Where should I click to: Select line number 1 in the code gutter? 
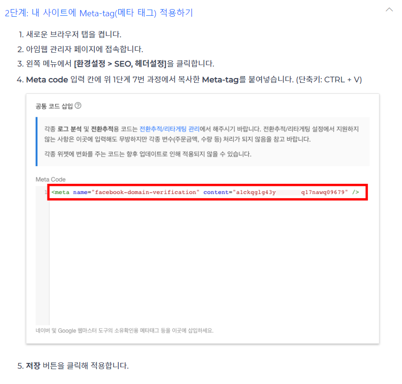pyautogui.click(x=46, y=192)
